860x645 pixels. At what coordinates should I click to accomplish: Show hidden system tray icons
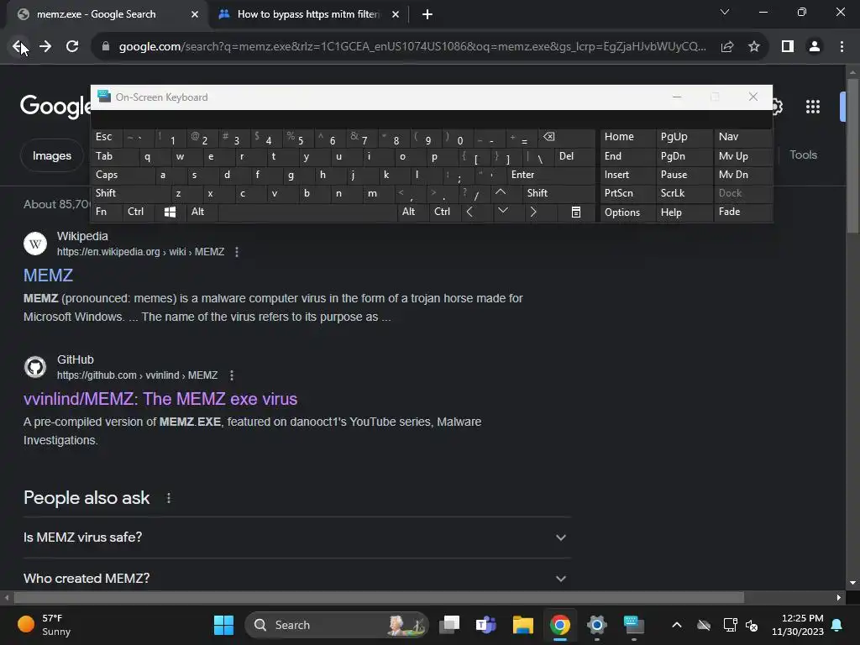677,625
